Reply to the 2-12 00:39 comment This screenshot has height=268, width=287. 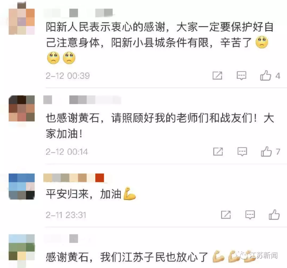pos(241,76)
